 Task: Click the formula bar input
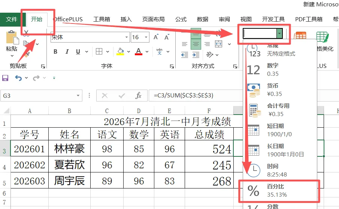coord(196,96)
